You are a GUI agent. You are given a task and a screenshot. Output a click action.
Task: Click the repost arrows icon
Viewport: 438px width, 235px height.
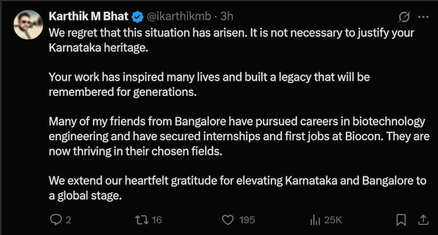pos(141,220)
